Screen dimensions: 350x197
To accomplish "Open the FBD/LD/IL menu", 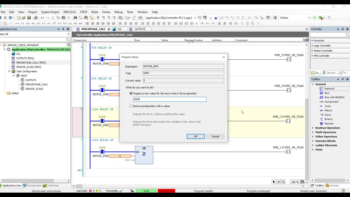I will (70, 12).
